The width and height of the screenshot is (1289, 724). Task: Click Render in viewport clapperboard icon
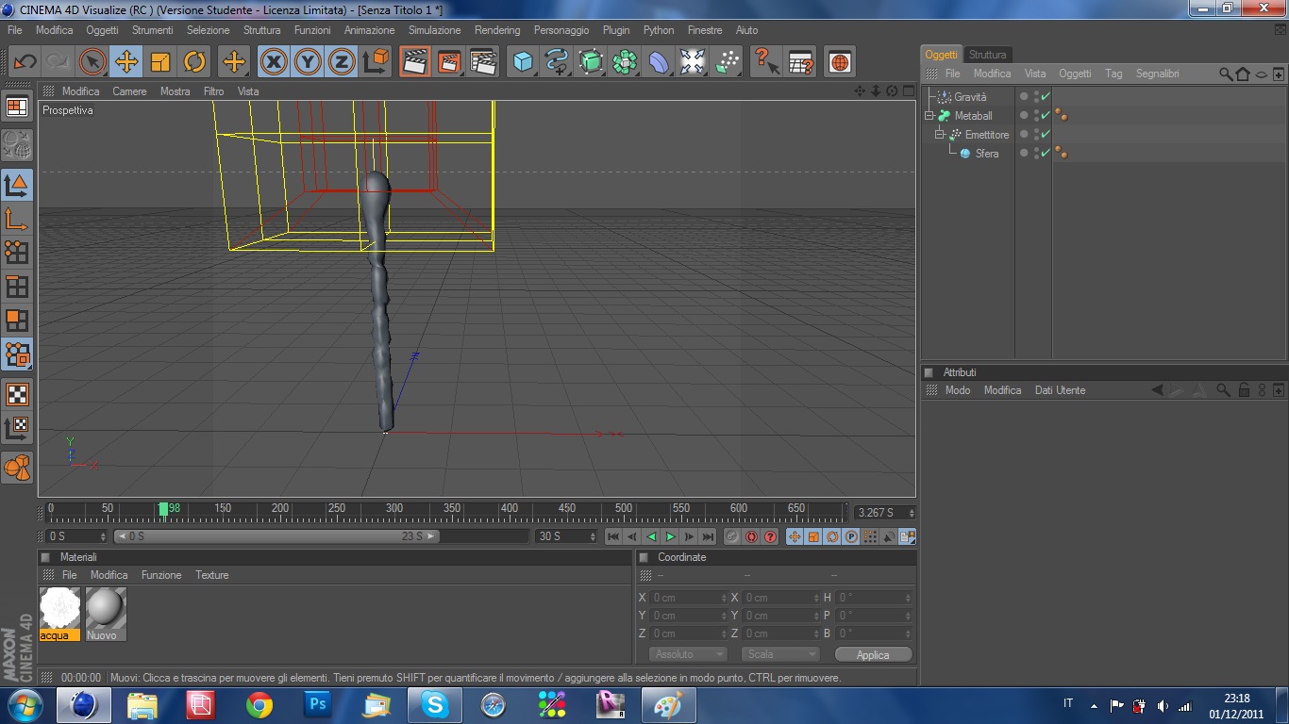pyautogui.click(x=414, y=62)
